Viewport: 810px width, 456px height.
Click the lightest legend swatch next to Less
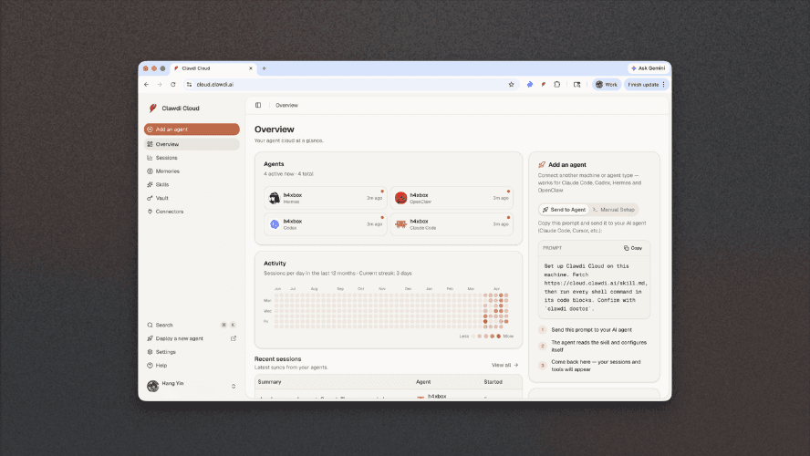473,337
